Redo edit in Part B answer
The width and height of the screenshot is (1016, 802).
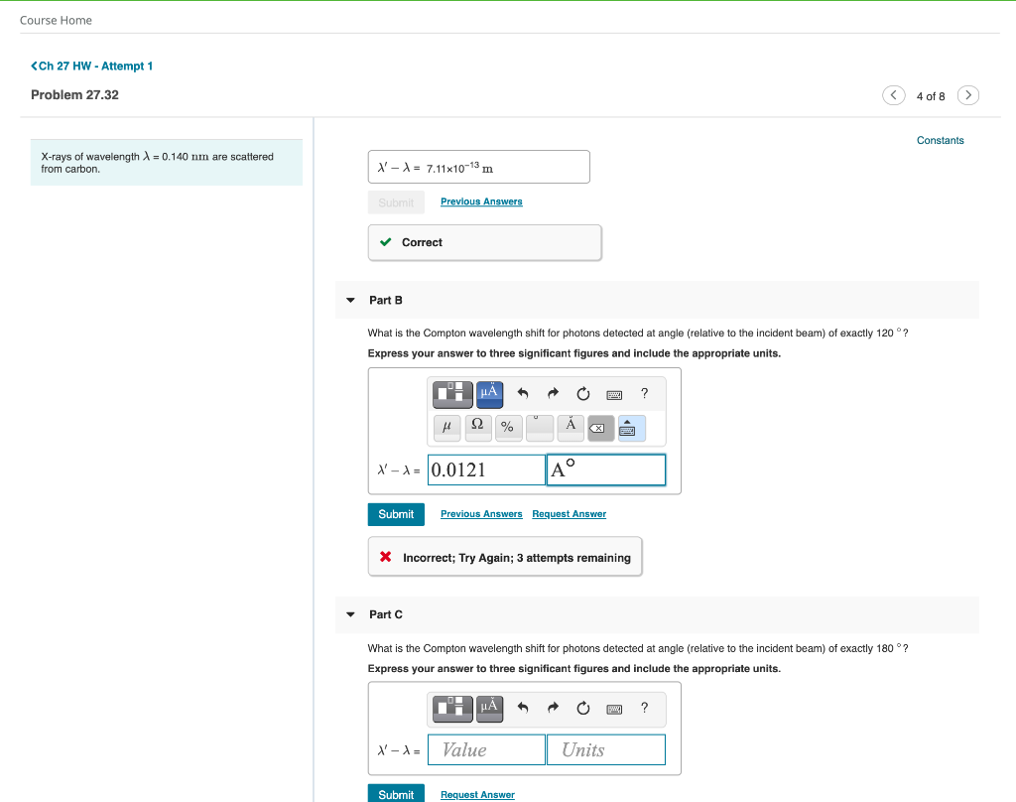[x=553, y=393]
